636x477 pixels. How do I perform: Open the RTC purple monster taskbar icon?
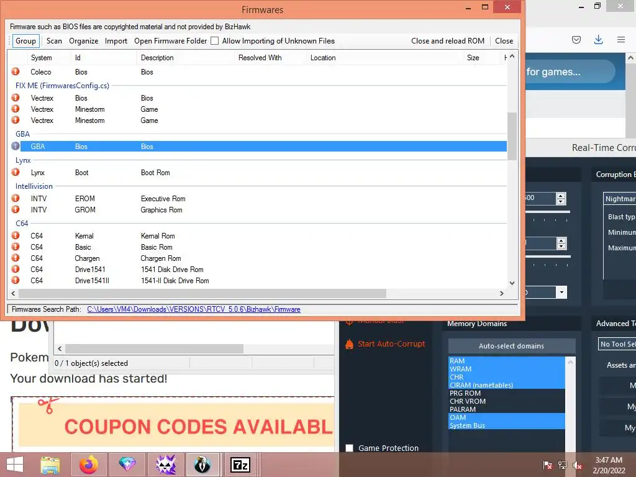pyautogui.click(x=165, y=465)
